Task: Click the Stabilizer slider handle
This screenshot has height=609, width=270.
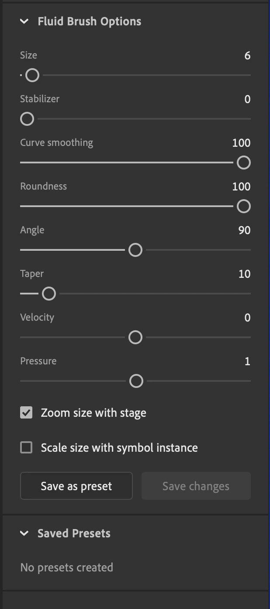Action: click(x=27, y=119)
